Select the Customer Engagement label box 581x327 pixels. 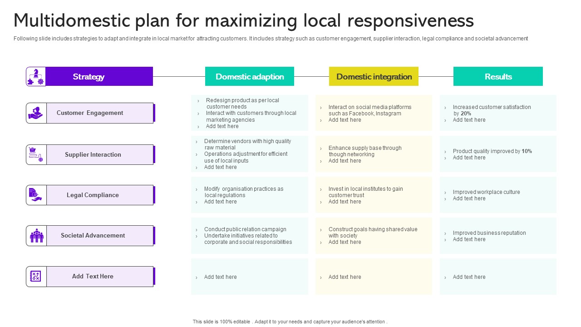pyautogui.click(x=100, y=113)
